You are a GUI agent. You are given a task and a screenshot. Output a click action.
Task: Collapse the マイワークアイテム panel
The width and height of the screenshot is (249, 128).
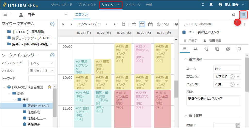[52, 24]
